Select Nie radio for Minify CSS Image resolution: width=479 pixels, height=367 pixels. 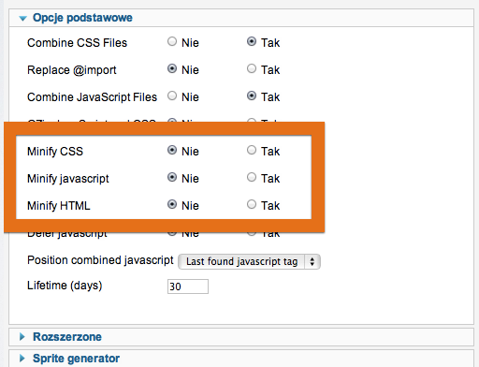[172, 150]
